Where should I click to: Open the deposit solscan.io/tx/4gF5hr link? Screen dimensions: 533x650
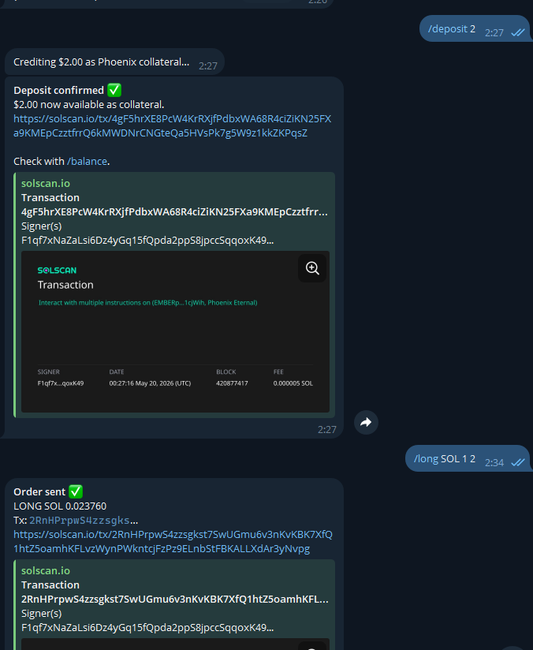tap(173, 125)
